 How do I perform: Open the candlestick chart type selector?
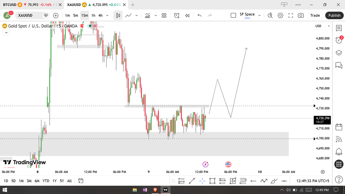pos(118,16)
